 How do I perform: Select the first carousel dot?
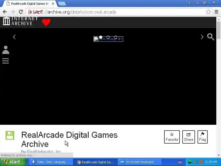(101, 37)
